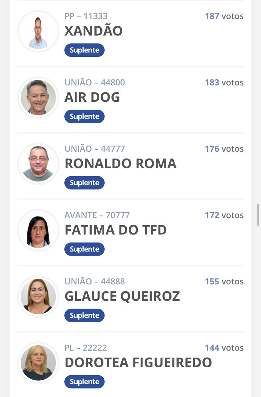Click Suplente badge below RONALDO ROMA
This screenshot has height=397, width=261.
tap(85, 183)
